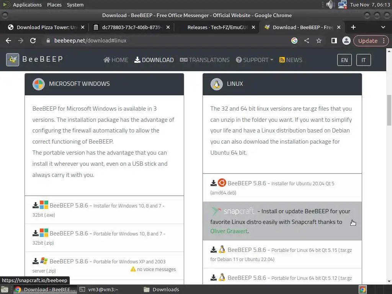Switch to Releases Tech-FZ/EmuGUI tab
The width and height of the screenshot is (392, 294).
(x=217, y=27)
